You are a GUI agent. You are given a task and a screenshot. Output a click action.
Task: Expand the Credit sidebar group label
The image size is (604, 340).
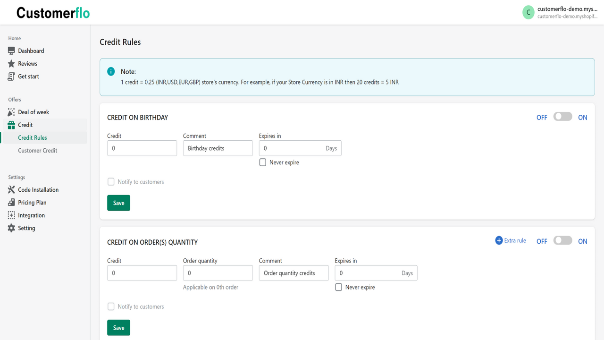25,125
